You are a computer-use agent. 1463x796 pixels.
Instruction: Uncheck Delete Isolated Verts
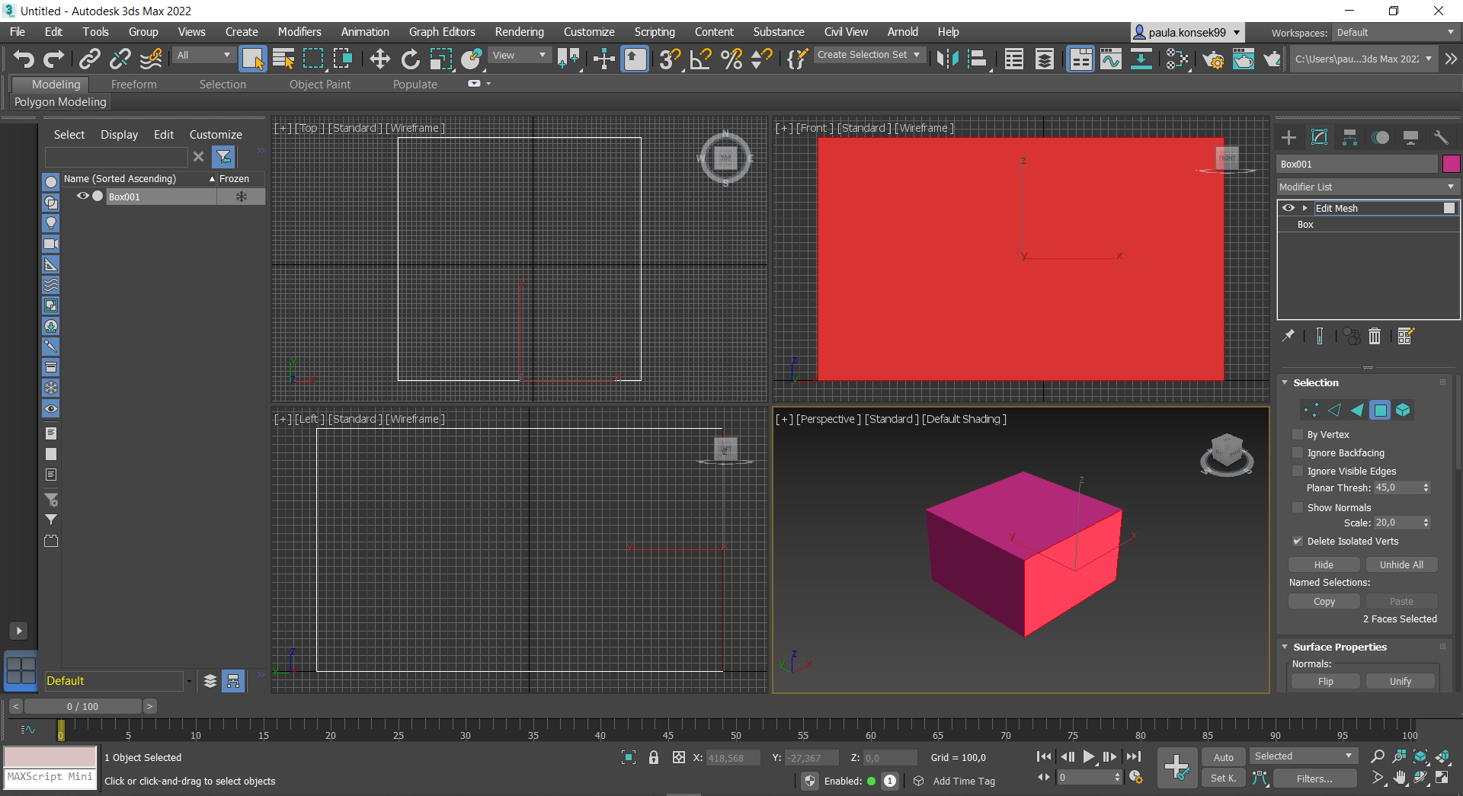click(x=1298, y=541)
